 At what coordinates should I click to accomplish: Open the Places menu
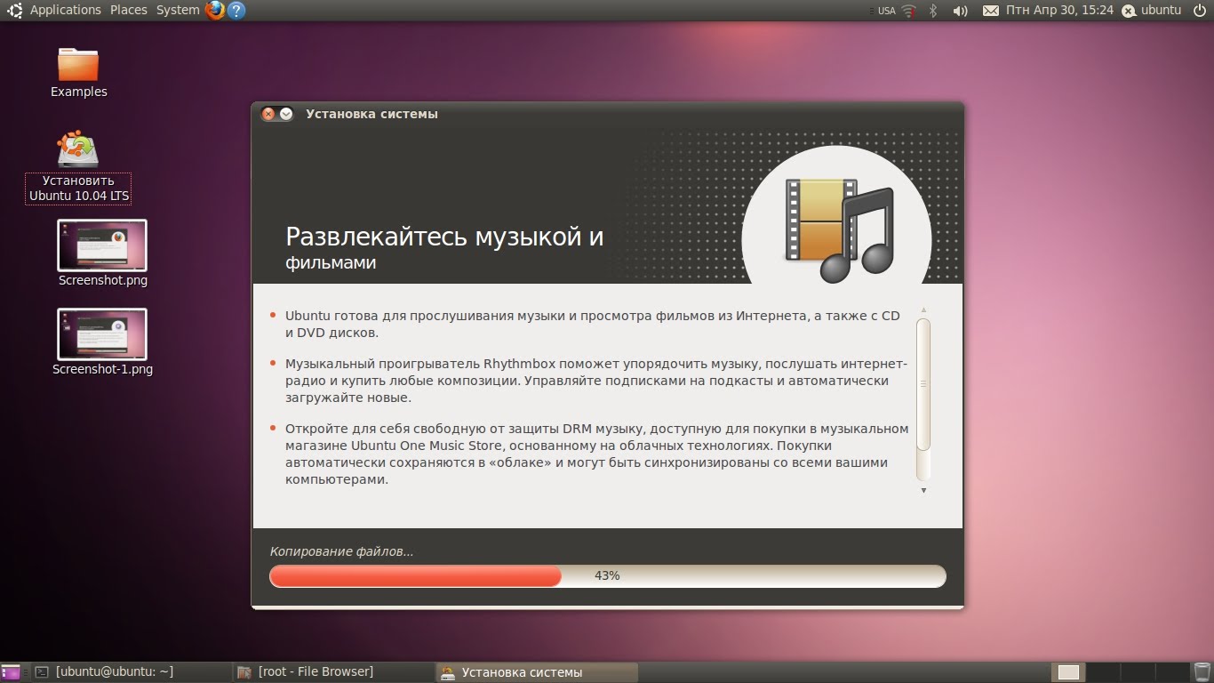click(129, 10)
